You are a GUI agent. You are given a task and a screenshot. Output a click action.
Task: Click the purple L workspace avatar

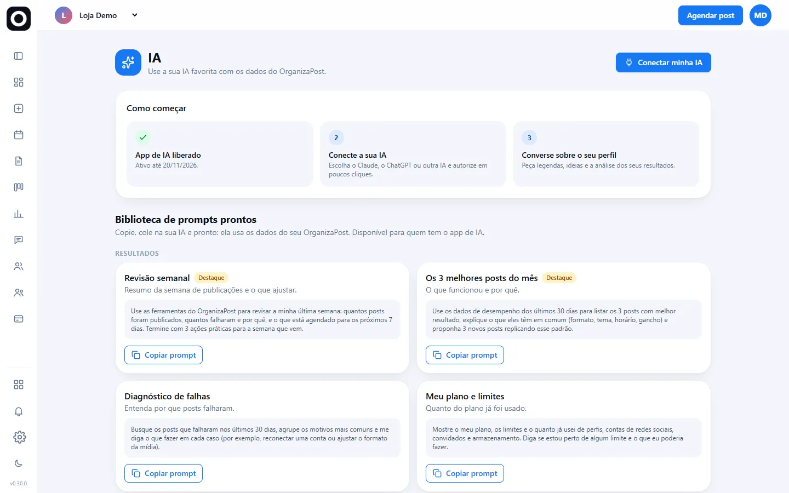click(64, 15)
